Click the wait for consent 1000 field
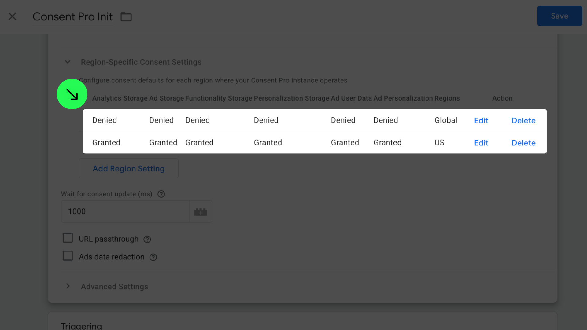Viewport: 587px width, 330px height. coord(125,212)
